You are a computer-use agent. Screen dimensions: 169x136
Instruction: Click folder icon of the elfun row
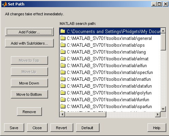[x=63, y=65]
